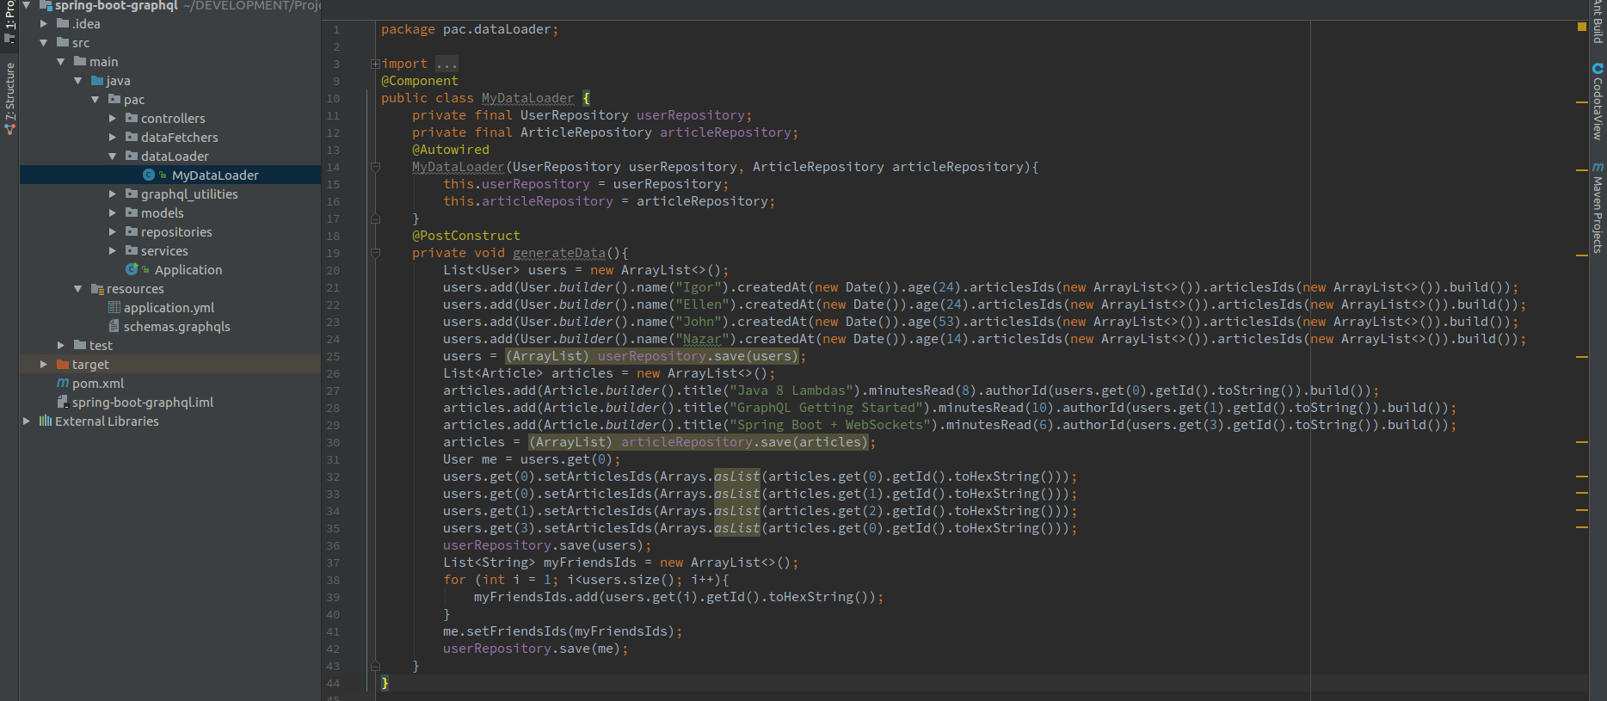This screenshot has width=1607, height=701.
Task: Click the spring-boot-graphql.iml file icon
Action: coord(62,402)
